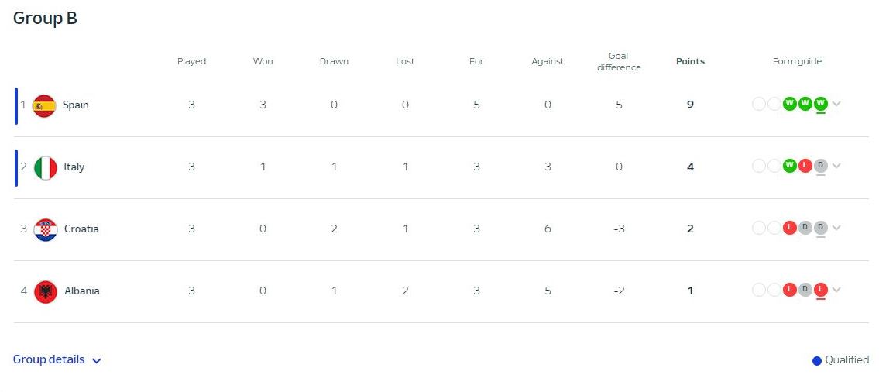879x392 pixels.
Task: Click Italy's grey draw form badge
Action: point(821,166)
